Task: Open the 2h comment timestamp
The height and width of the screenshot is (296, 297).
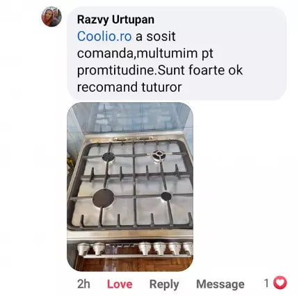Action: click(x=83, y=284)
